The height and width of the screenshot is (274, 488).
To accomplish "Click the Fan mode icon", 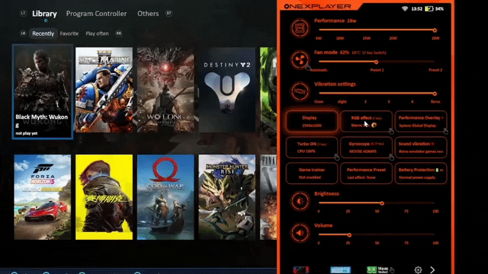I will point(299,60).
